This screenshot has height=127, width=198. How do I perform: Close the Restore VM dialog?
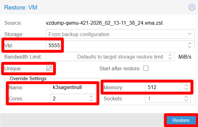click(192, 7)
